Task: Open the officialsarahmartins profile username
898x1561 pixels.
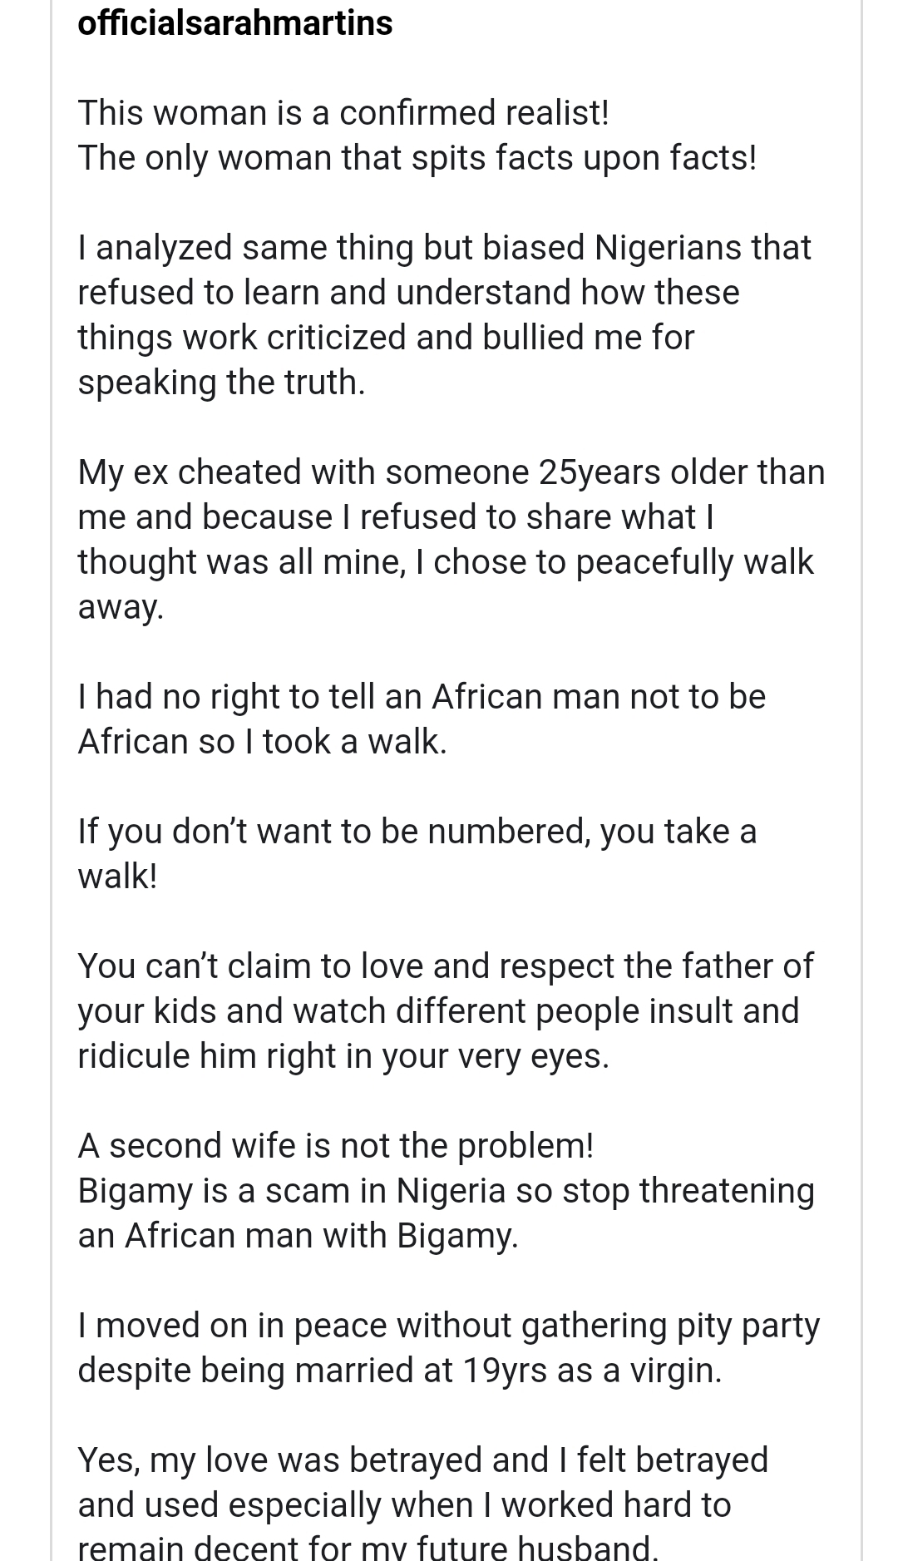Action: [234, 22]
